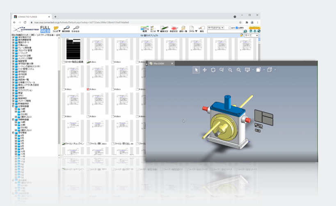The height and width of the screenshot is (206, 336).
Task: Open the すべて filter dropdown
Action: [251, 36]
